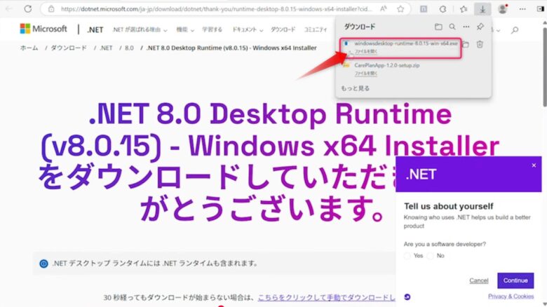The height and width of the screenshot is (307, 547).
Task: Click search icon in downloads panel
Action: pos(452,26)
